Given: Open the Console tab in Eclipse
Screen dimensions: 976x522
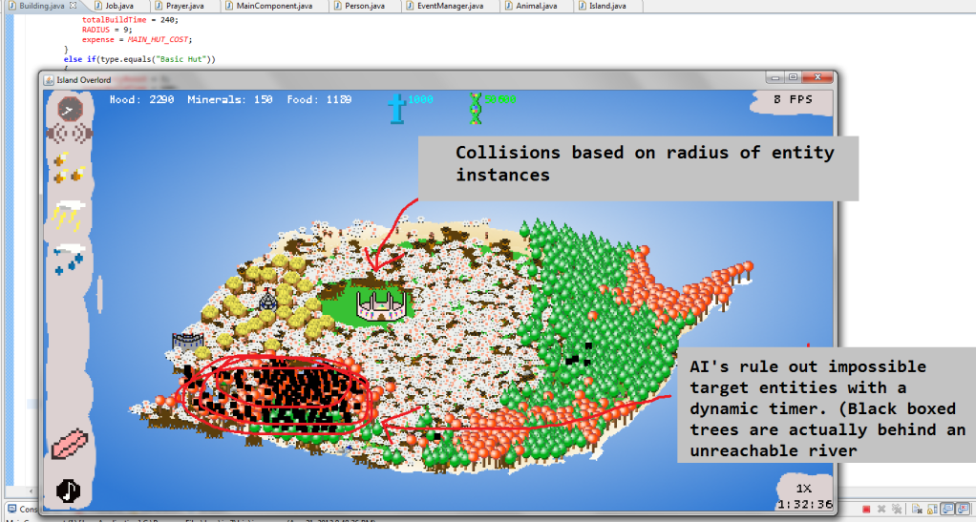Looking at the screenshot, I should (x=21, y=510).
